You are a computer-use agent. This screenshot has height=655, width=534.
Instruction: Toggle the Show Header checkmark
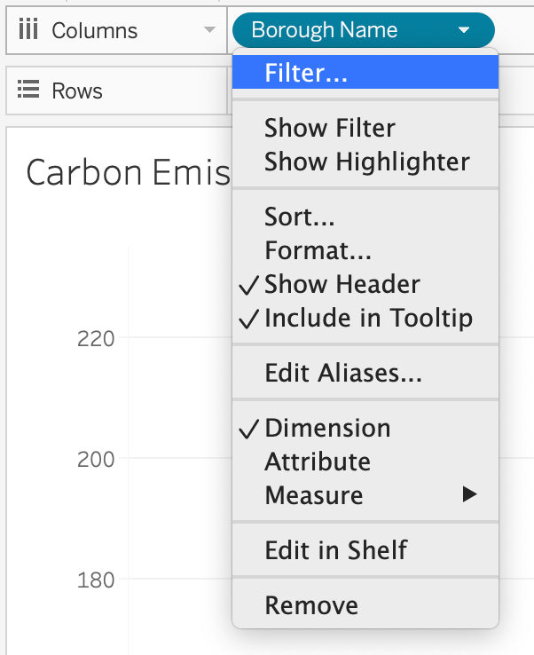click(x=342, y=284)
